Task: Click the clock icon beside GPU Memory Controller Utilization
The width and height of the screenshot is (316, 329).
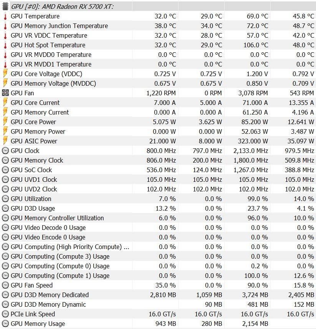Action: 5,218
